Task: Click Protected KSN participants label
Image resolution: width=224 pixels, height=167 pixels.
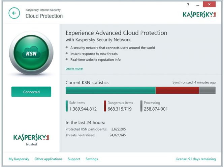Action: tap(86, 129)
